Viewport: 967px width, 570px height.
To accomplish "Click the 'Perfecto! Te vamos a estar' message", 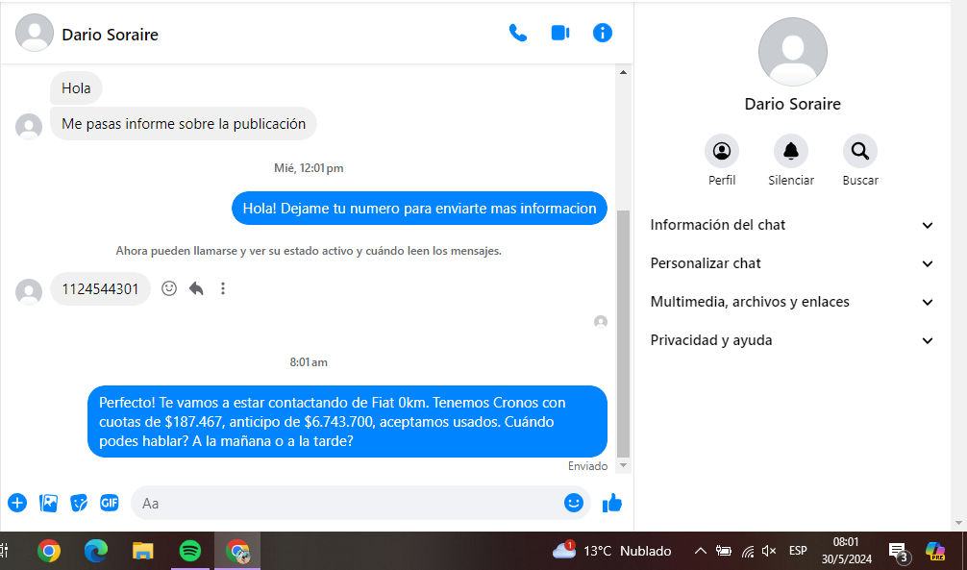I will (347, 422).
